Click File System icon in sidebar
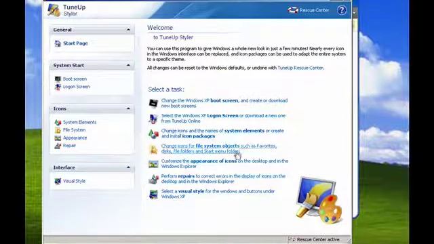The width and height of the screenshot is (434, 244). pyautogui.click(x=58, y=130)
